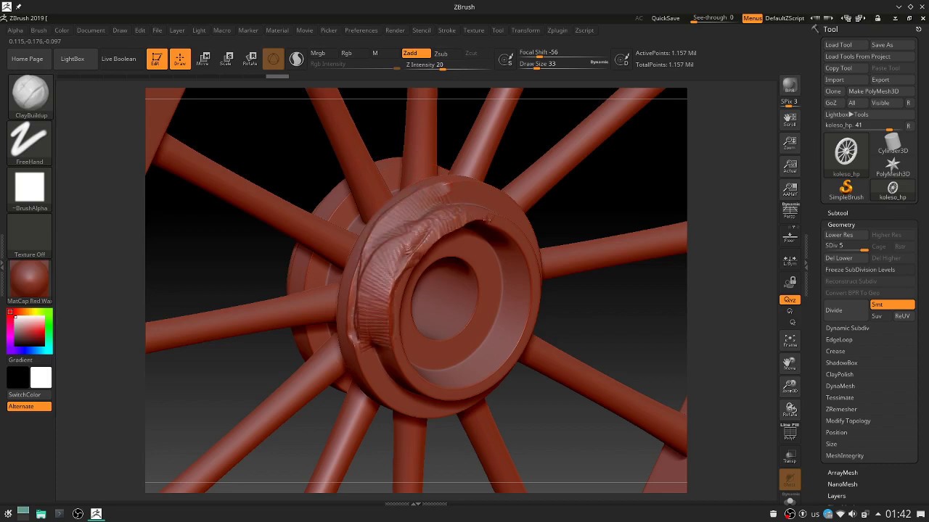Viewport: 929px width, 522px height.
Task: Toggle Local Symmetry L.Sym button
Action: coord(790,260)
